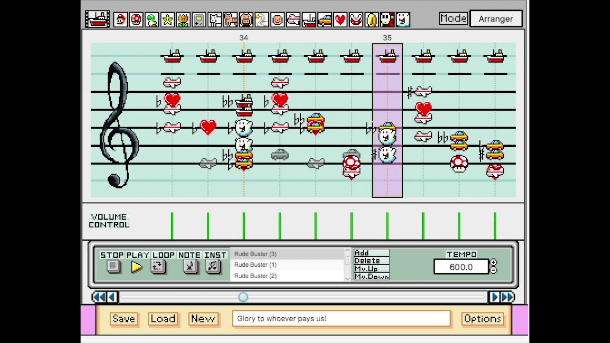Select the small Boat instrument icon

coord(309,20)
